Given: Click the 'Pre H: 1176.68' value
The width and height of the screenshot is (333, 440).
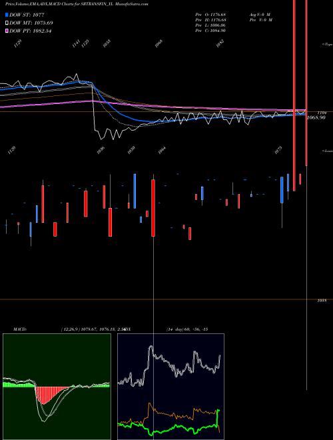Looking at the screenshot, I should (x=210, y=20).
